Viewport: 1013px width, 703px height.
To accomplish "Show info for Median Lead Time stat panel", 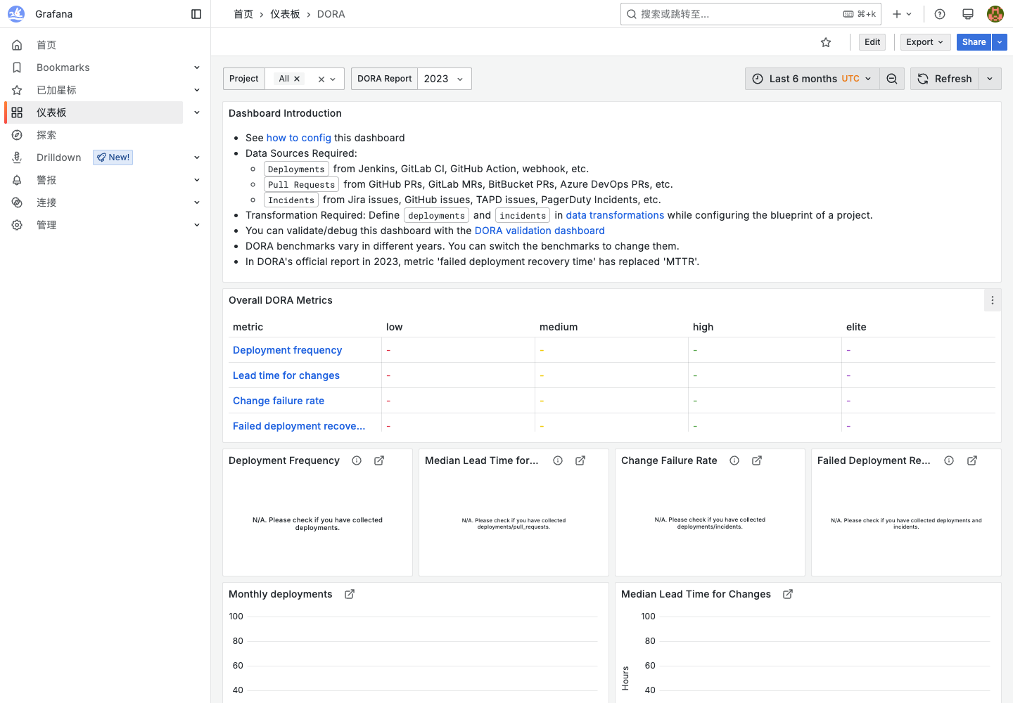I will coord(558,460).
